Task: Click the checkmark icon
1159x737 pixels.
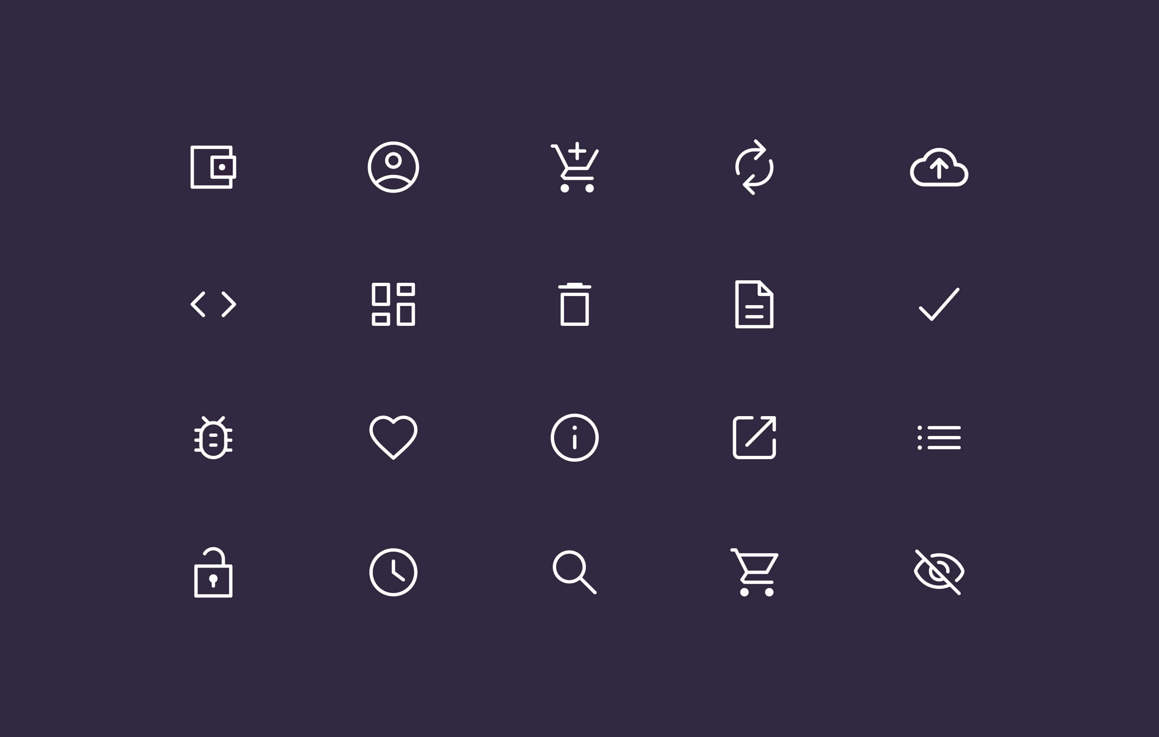Action: click(939, 304)
